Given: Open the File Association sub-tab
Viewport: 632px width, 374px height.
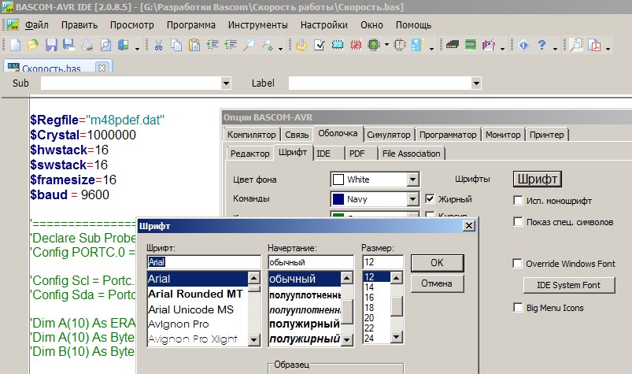Looking at the screenshot, I should pos(411,154).
